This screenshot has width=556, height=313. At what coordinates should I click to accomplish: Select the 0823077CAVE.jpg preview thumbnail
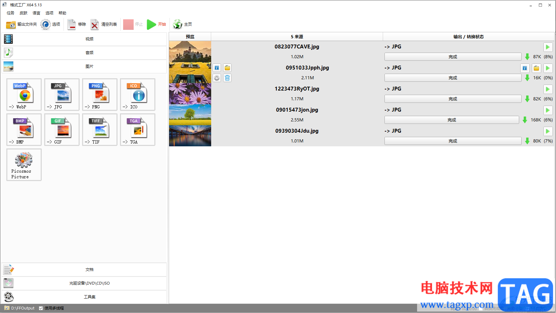click(190, 52)
